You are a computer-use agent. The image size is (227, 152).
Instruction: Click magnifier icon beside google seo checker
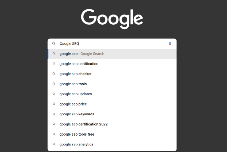click(54, 74)
